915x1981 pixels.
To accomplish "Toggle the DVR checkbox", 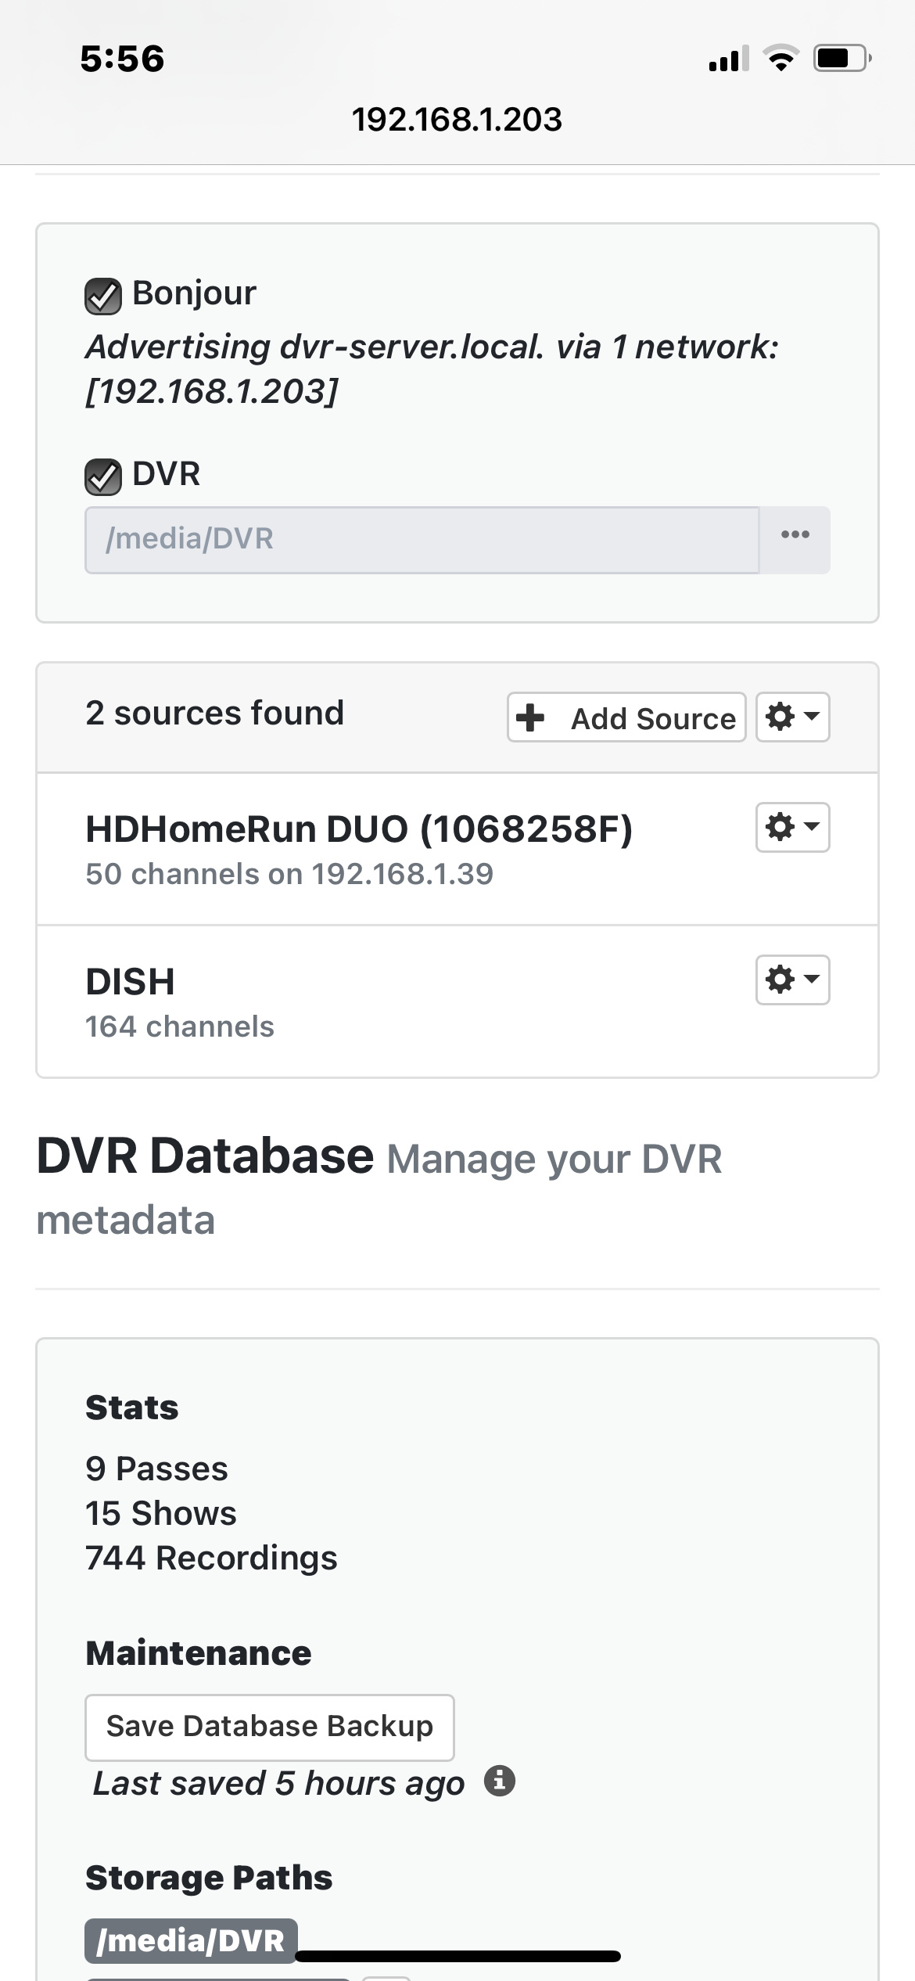I will coord(102,476).
